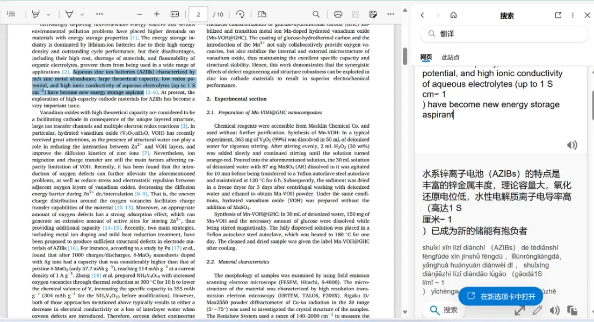The image size is (594, 322).
Task: Open citation link [14–15] in PDF
Action: pyautogui.click(x=112, y=228)
